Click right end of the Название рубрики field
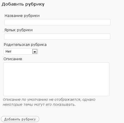 (109, 22)
